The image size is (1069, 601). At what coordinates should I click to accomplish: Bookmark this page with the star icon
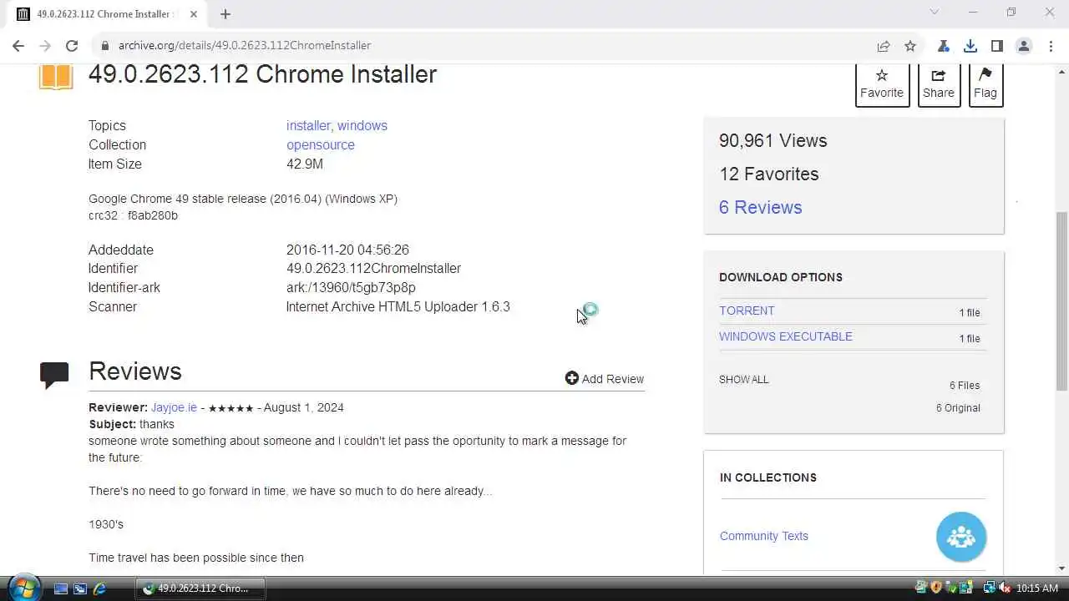pyautogui.click(x=910, y=46)
